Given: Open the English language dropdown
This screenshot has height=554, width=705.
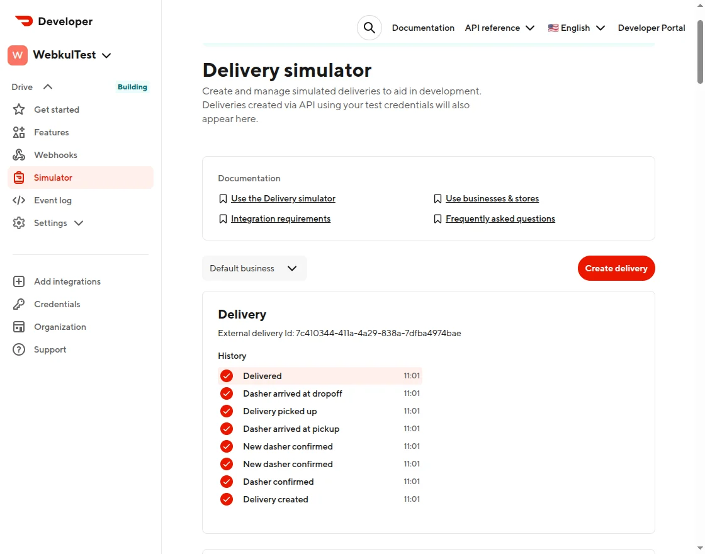Looking at the screenshot, I should click(x=577, y=28).
